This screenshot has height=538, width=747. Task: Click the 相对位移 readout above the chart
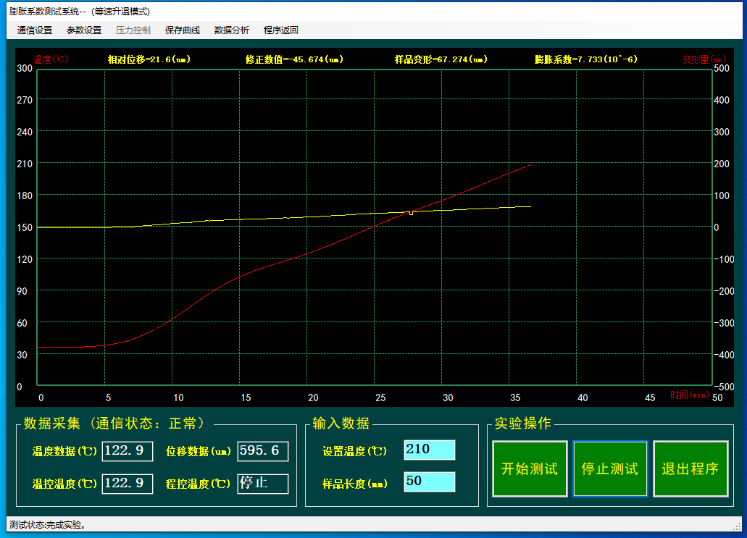click(149, 59)
